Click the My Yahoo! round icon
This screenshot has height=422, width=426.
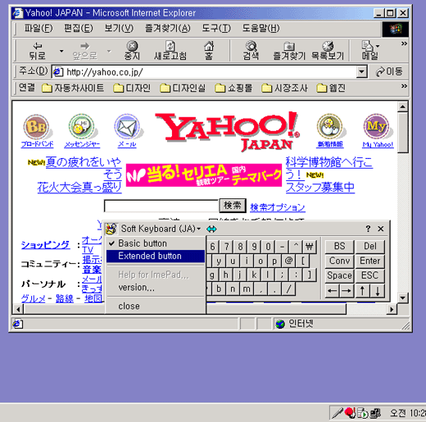pyautogui.click(x=377, y=126)
